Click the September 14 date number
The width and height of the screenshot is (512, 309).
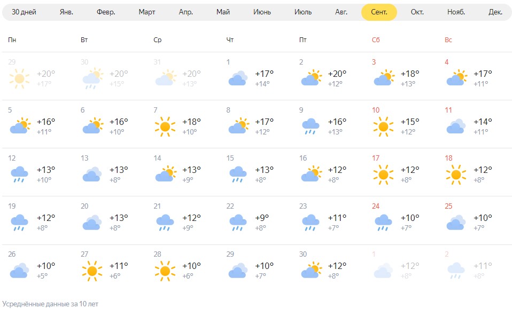[157, 158]
